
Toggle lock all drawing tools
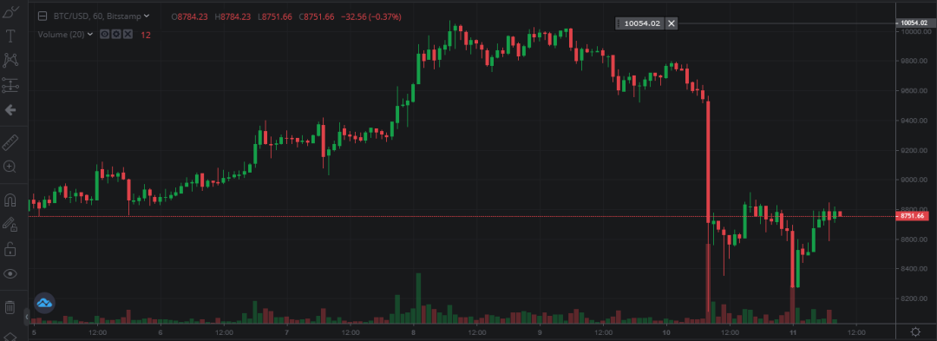pyautogui.click(x=10, y=248)
